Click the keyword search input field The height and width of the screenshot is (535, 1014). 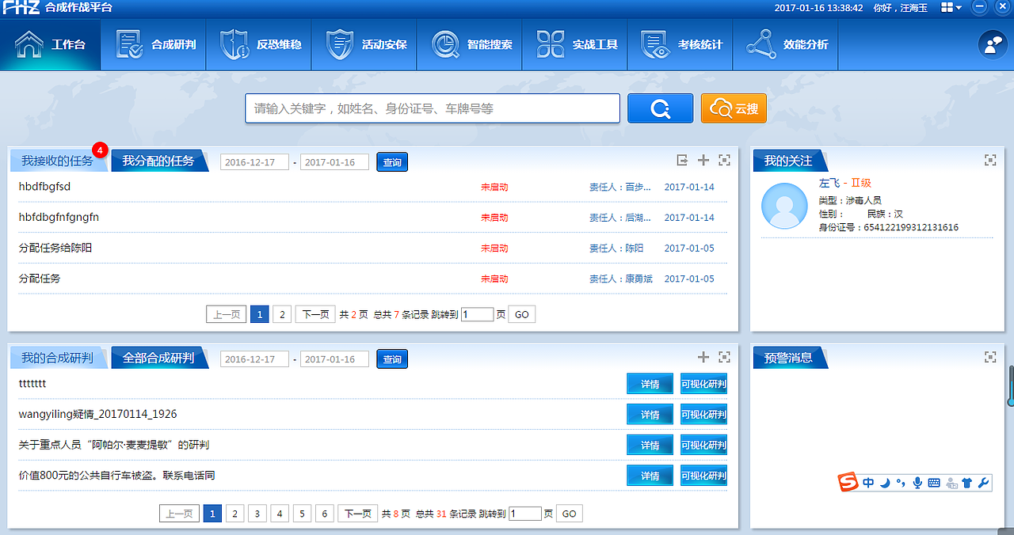point(432,108)
